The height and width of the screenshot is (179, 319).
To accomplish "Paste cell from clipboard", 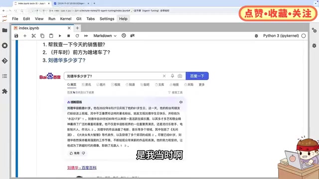I will (51, 36).
